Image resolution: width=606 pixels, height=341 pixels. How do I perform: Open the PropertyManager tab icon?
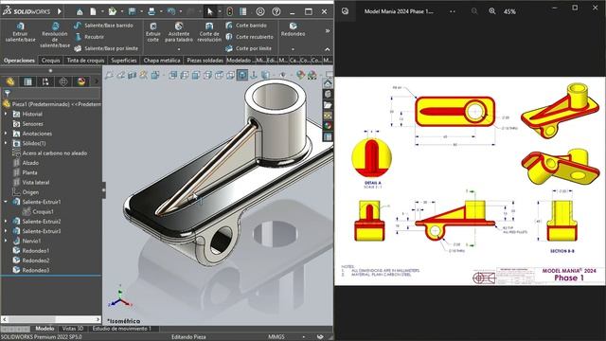coord(27,81)
